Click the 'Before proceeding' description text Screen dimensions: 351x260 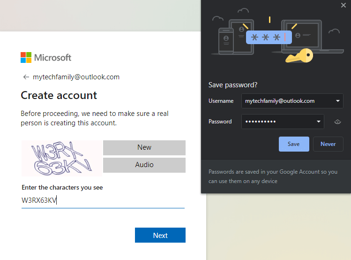95,118
